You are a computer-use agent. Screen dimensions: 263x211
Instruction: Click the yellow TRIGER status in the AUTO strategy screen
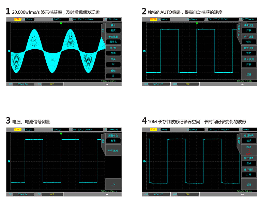click(154, 19)
